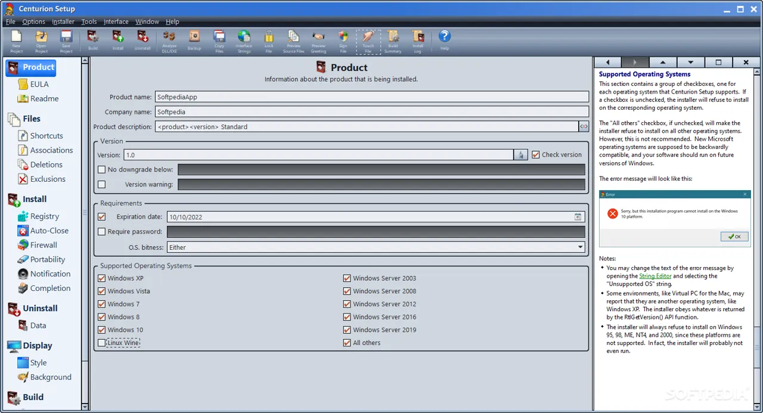763x413 pixels.
Task: Open the Install Log toolbar icon
Action: click(x=418, y=42)
